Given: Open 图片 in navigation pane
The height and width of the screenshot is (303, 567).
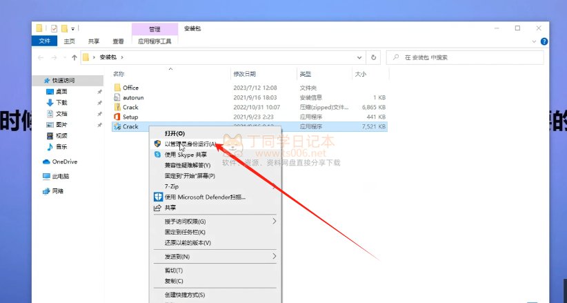Looking at the screenshot, I should click(x=61, y=124).
